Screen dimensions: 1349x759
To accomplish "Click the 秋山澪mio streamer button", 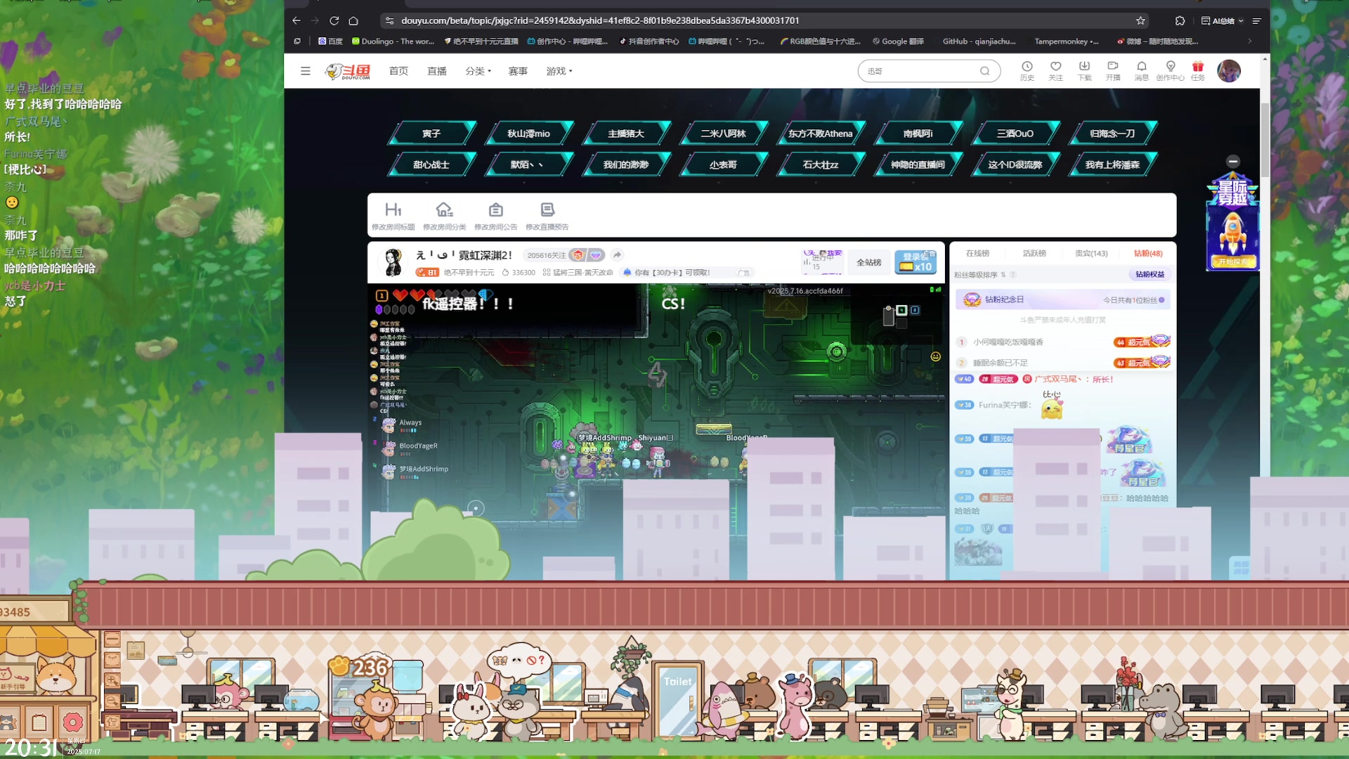I will pos(528,134).
